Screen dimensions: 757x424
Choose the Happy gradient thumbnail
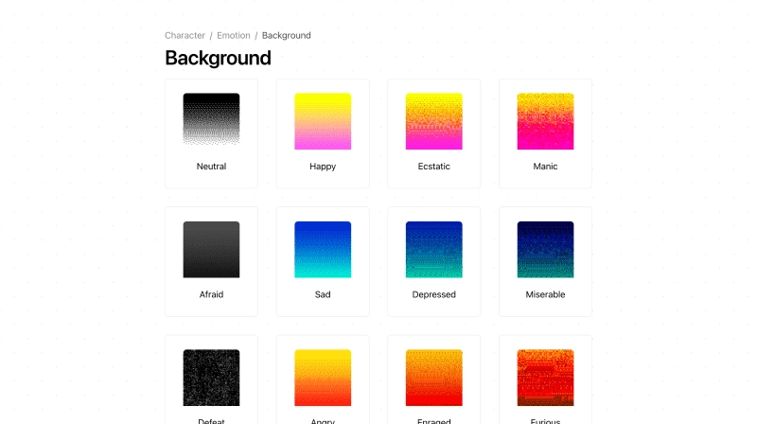click(323, 121)
